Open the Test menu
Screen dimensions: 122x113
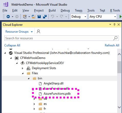coord(103,10)
